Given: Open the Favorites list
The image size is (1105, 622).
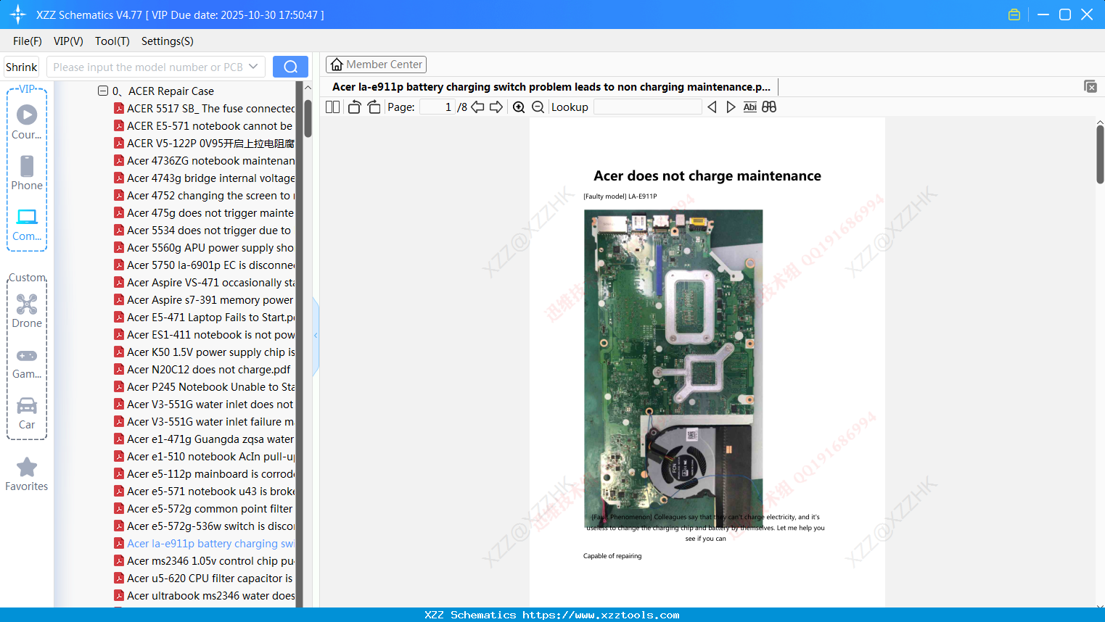Looking at the screenshot, I should click(x=27, y=474).
